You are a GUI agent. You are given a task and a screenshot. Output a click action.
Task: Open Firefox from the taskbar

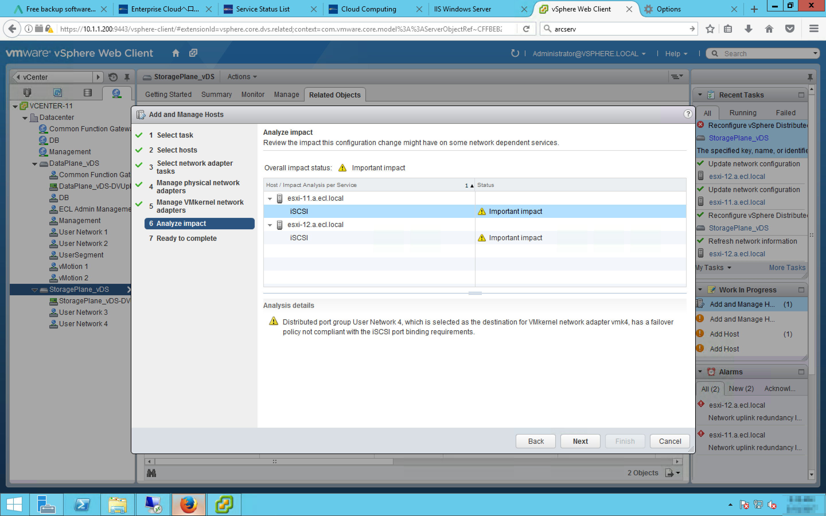188,505
